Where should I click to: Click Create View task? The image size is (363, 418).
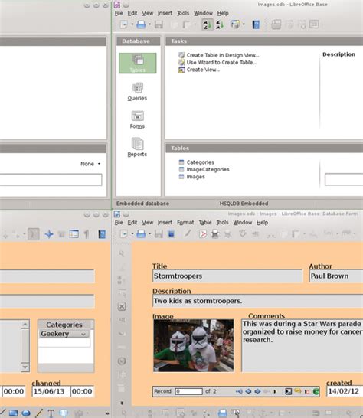pos(203,70)
